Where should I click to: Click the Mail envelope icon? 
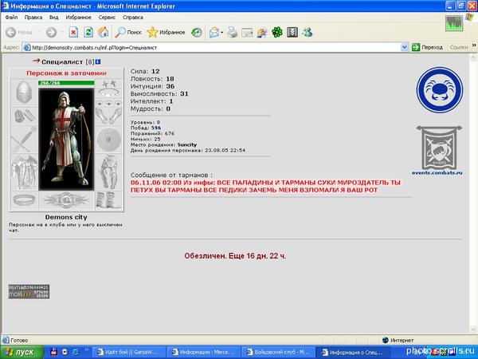pos(214,32)
